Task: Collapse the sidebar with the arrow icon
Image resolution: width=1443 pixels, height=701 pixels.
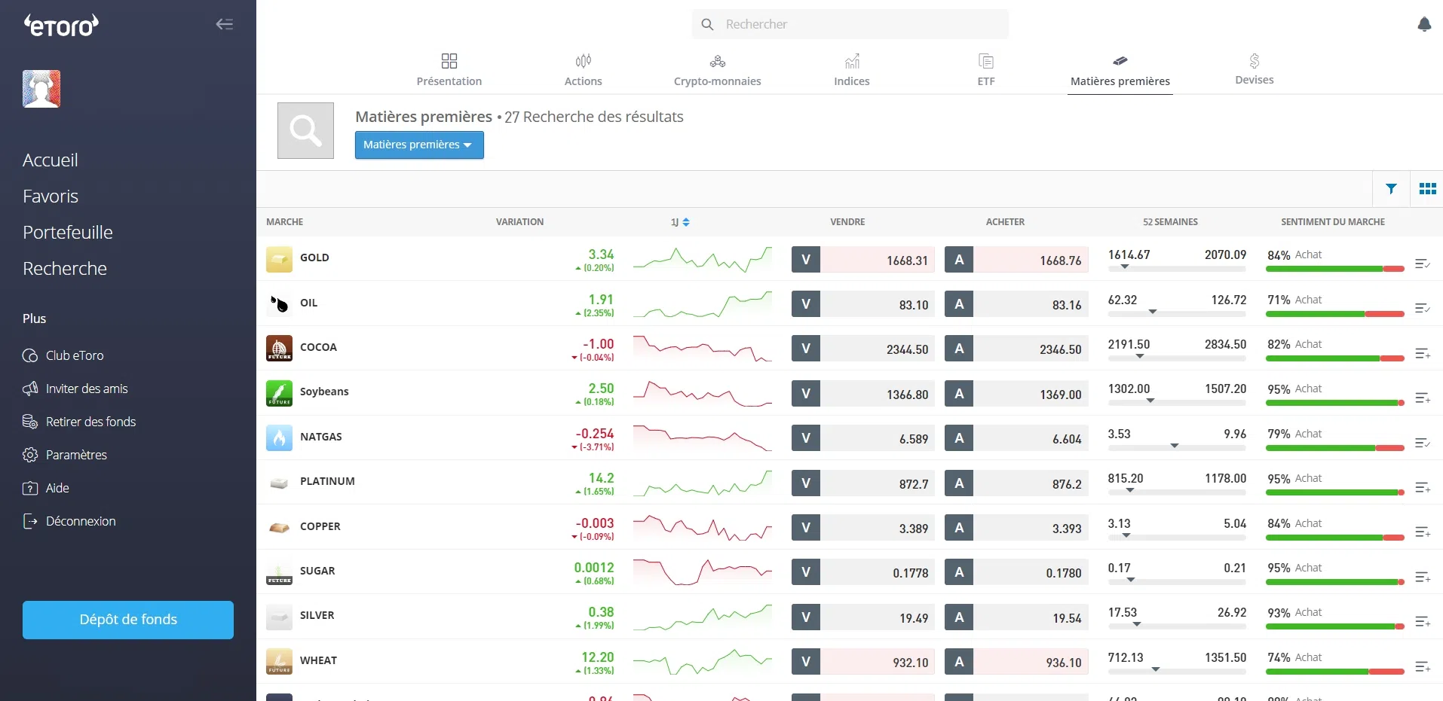Action: 224,24
